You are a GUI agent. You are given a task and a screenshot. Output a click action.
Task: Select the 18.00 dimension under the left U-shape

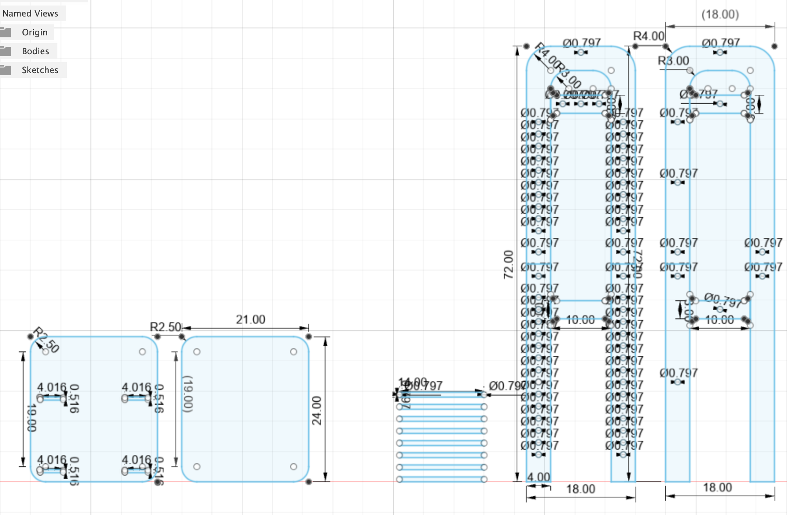pos(581,489)
